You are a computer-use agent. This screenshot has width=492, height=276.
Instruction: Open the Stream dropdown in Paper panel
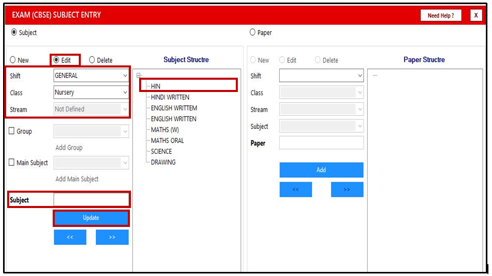point(321,109)
